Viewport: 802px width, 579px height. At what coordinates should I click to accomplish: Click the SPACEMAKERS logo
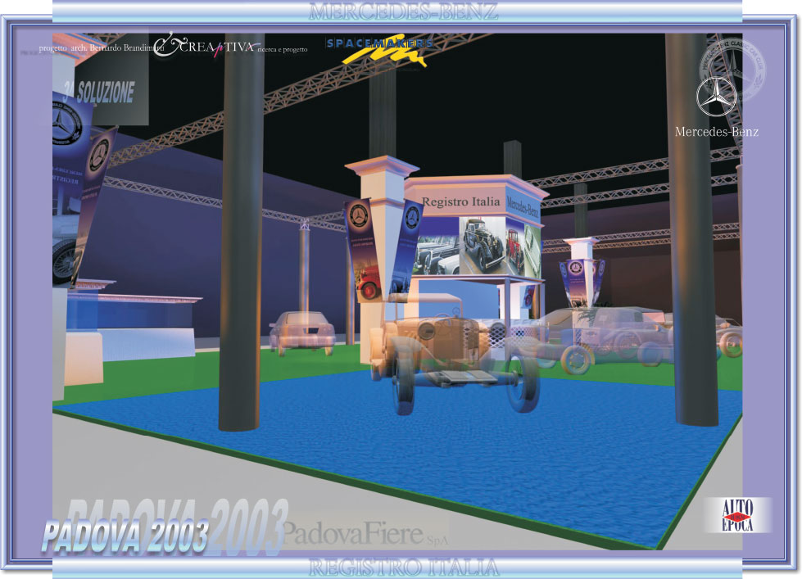click(379, 50)
